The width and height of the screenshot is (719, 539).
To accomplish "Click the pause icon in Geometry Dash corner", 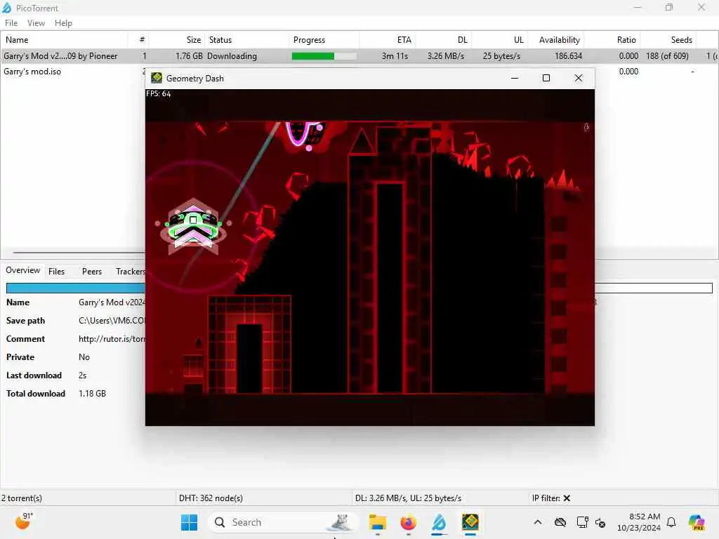I will 586,128.
